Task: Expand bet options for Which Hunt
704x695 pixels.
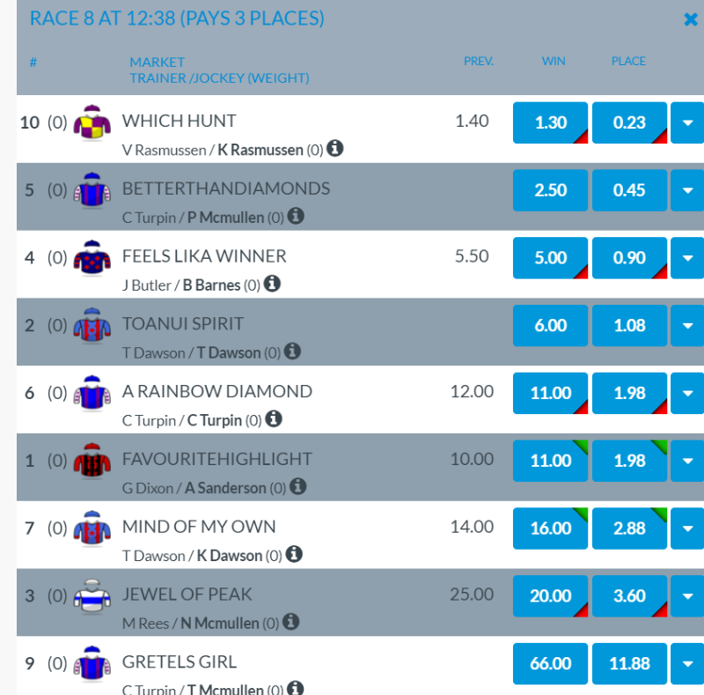Action: pyautogui.click(x=687, y=123)
